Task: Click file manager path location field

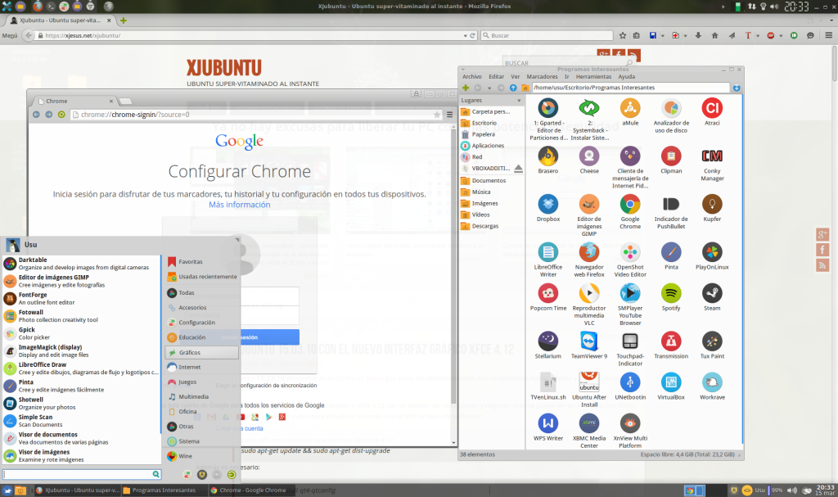Action: pyautogui.click(x=631, y=88)
